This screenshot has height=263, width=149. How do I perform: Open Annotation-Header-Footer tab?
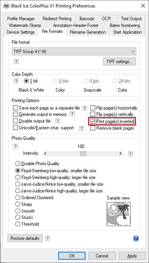pyautogui.click(x=76, y=25)
